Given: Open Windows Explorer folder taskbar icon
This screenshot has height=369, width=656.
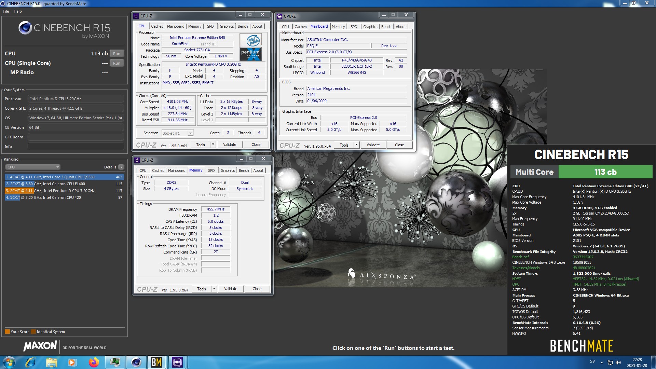Looking at the screenshot, I should tap(51, 362).
